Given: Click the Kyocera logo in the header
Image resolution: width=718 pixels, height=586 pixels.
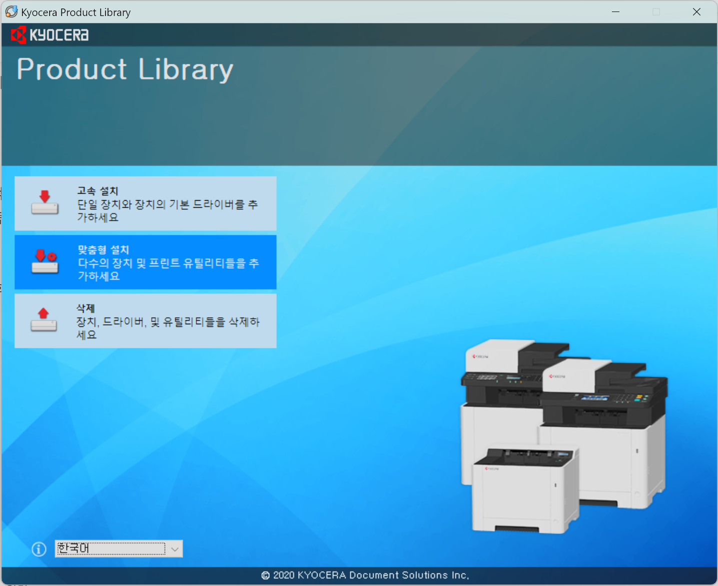Looking at the screenshot, I should (50, 35).
